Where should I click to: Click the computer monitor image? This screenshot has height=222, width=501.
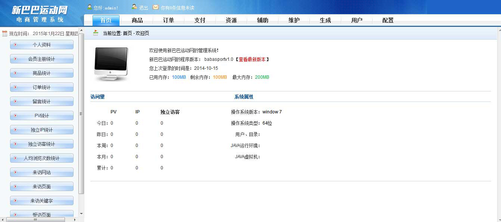[x=111, y=64]
